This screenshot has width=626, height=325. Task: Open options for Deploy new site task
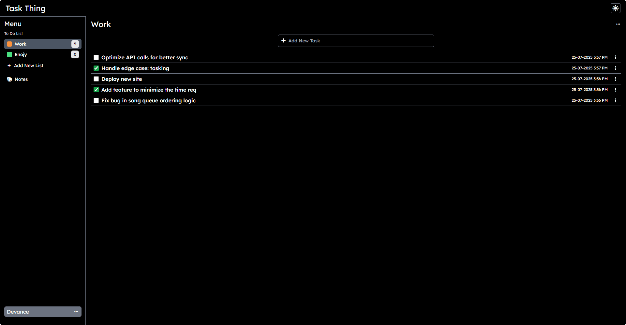(615, 79)
